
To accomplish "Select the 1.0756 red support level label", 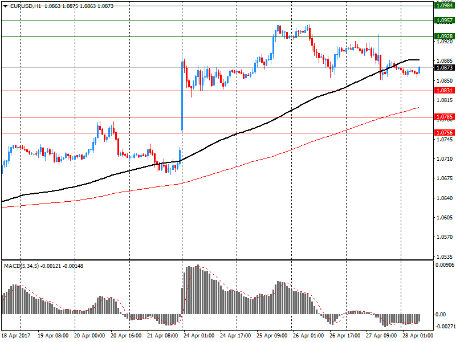I will pos(444,133).
